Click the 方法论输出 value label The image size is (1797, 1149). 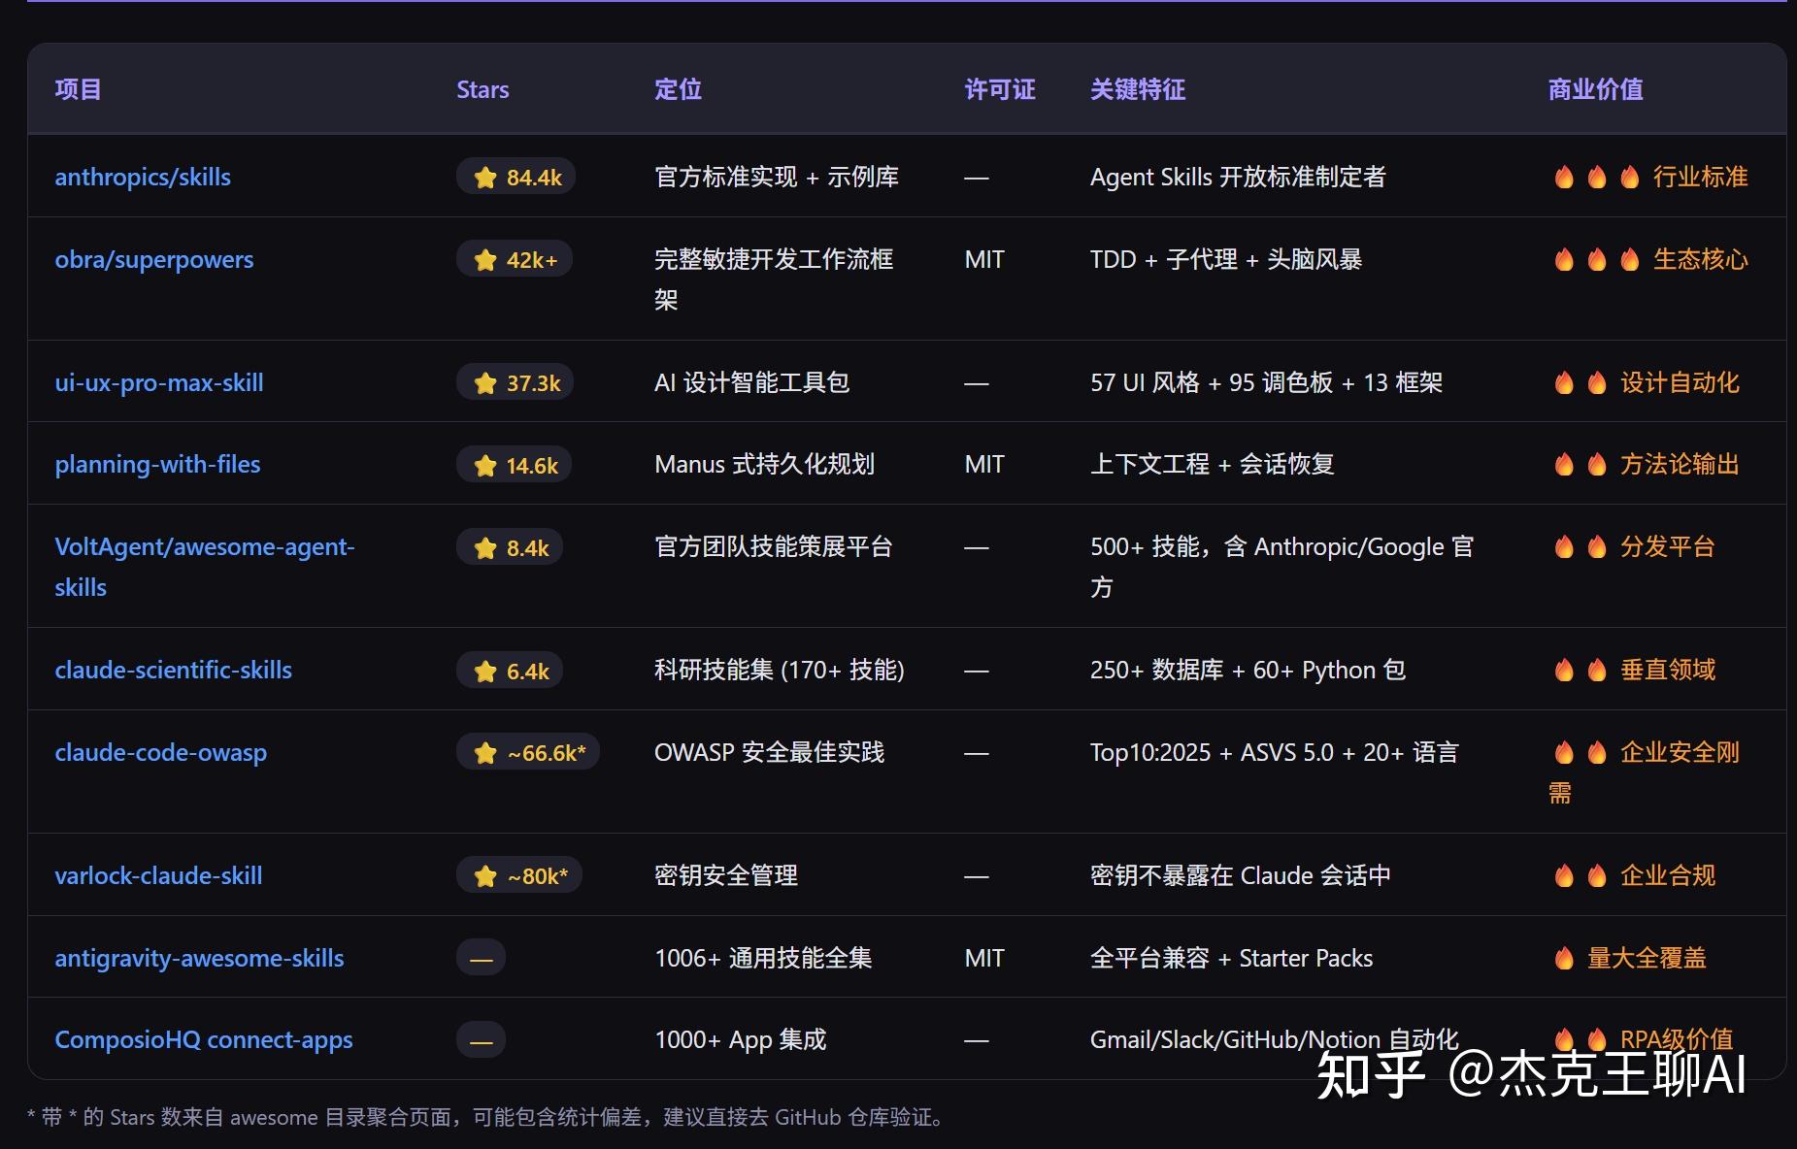click(x=1680, y=464)
